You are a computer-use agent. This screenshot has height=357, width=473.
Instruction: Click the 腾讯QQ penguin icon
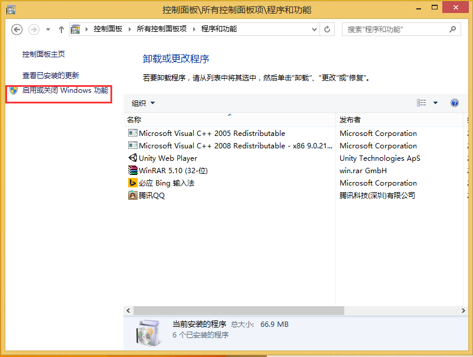click(133, 195)
